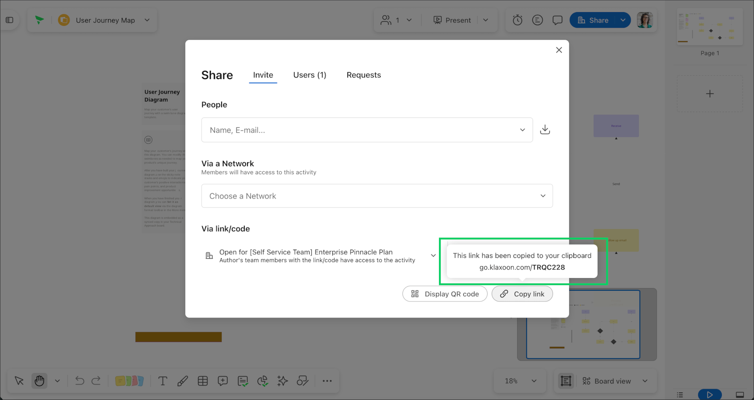The image size is (754, 400).
Task: Redo the last action
Action: click(x=96, y=381)
